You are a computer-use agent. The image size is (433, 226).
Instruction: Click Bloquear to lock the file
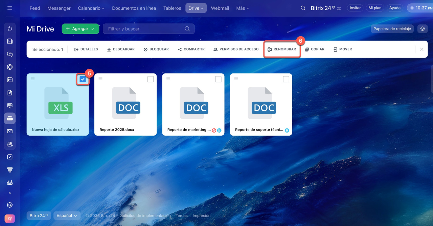[156, 49]
